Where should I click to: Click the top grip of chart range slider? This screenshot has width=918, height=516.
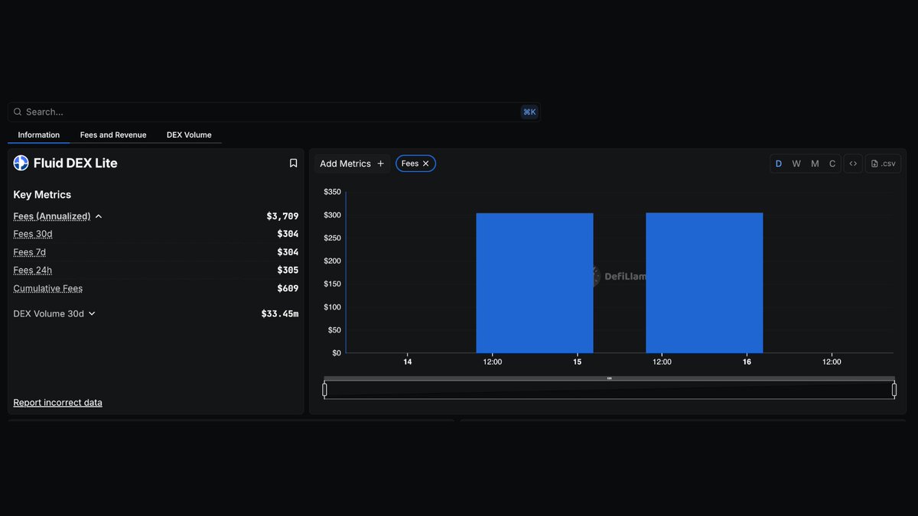[609, 378]
